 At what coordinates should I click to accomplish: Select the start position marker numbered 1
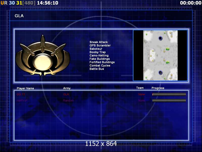[160, 73]
